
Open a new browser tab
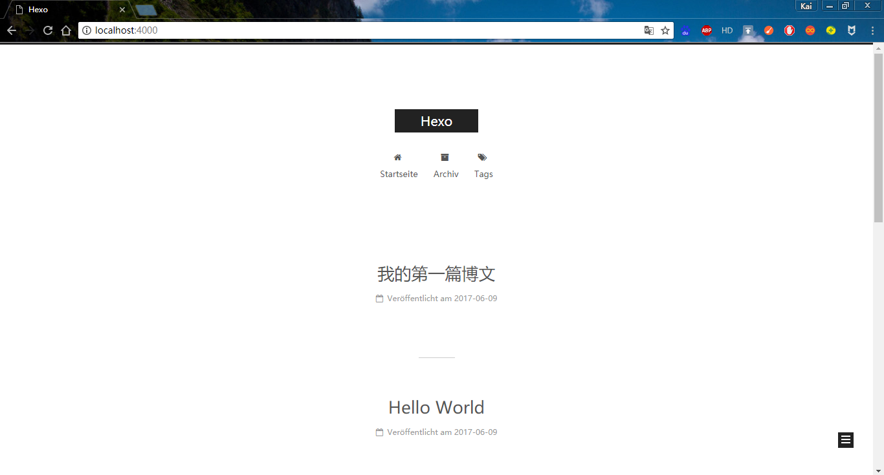pyautogui.click(x=146, y=10)
